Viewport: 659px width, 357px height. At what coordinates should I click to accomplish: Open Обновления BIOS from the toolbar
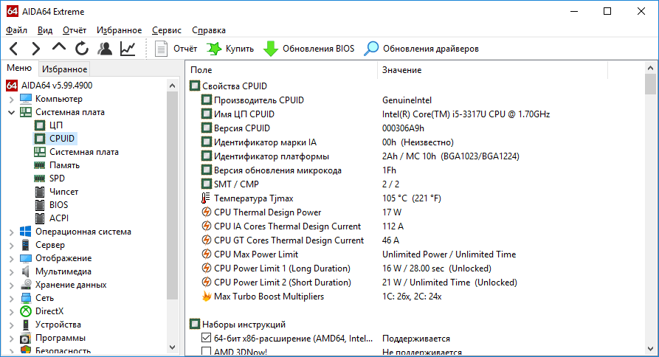[309, 49]
